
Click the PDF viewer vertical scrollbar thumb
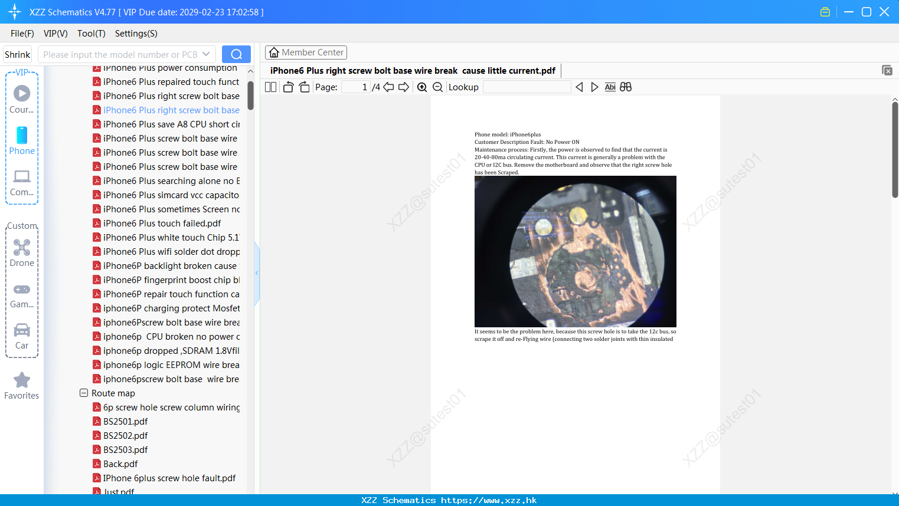[895, 150]
